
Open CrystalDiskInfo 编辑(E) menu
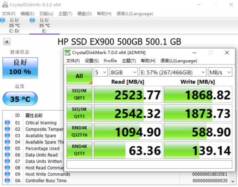click(27, 14)
